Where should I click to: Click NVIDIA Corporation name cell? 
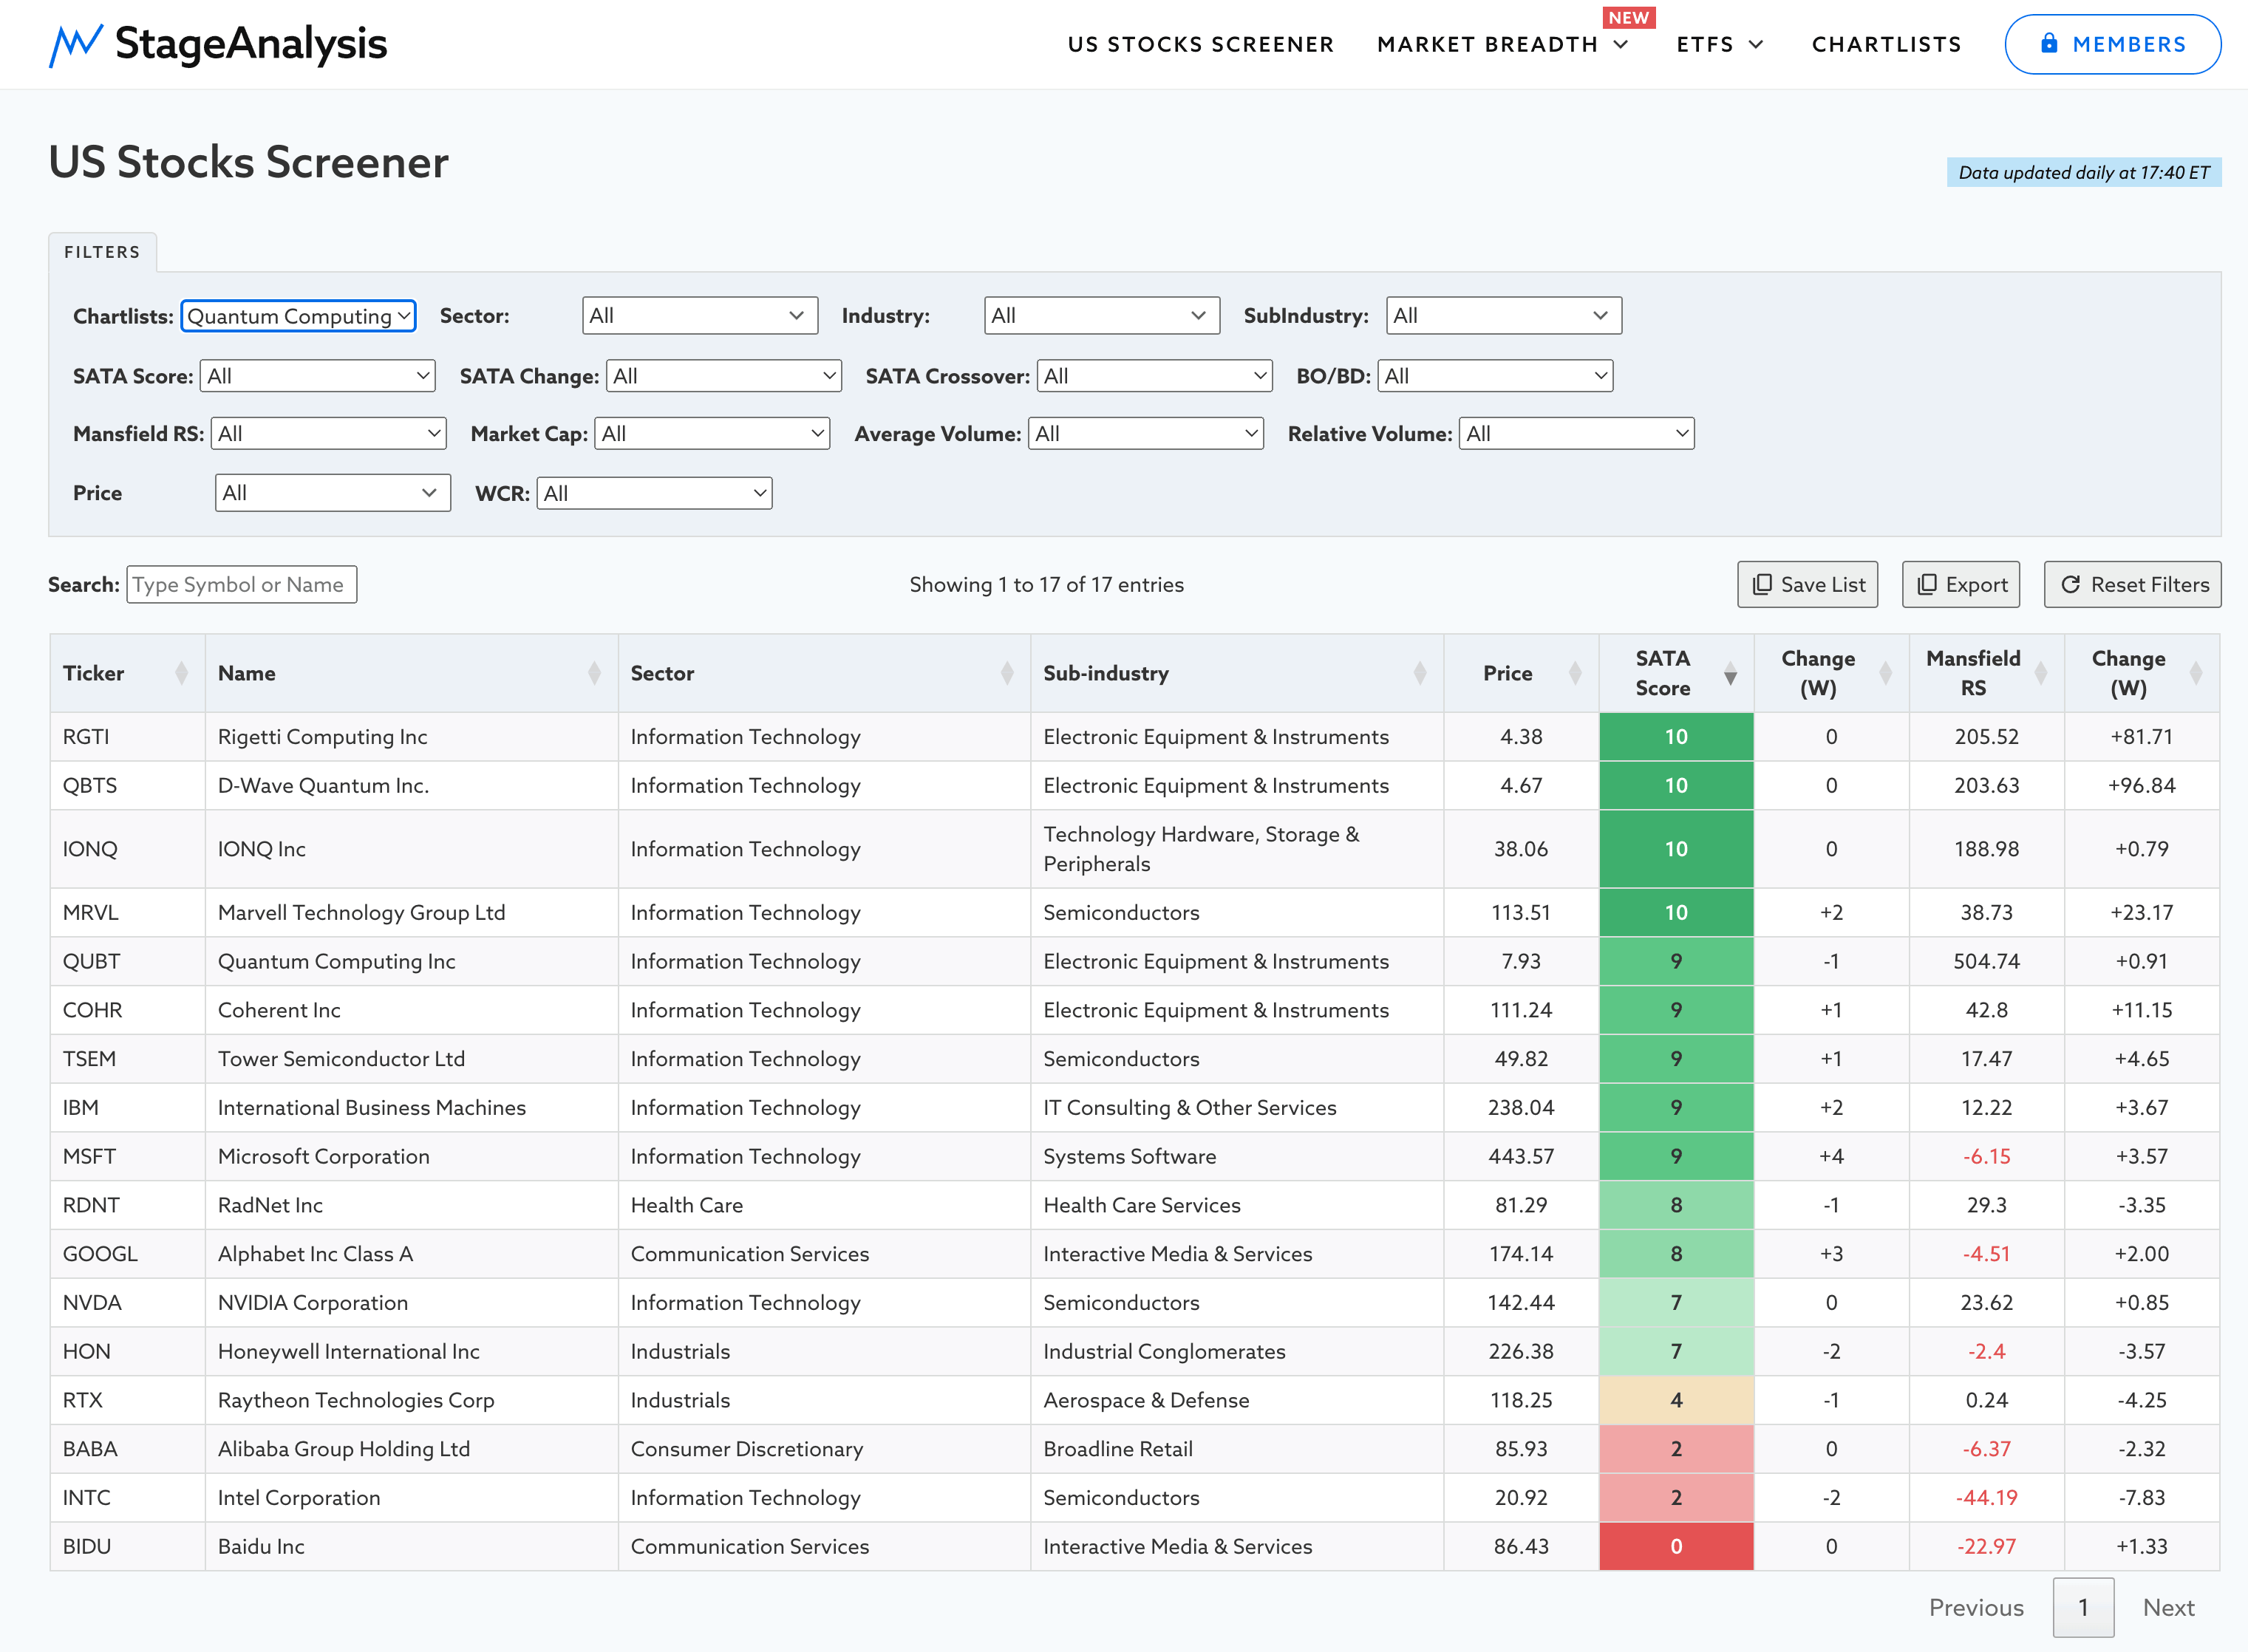click(x=412, y=1303)
